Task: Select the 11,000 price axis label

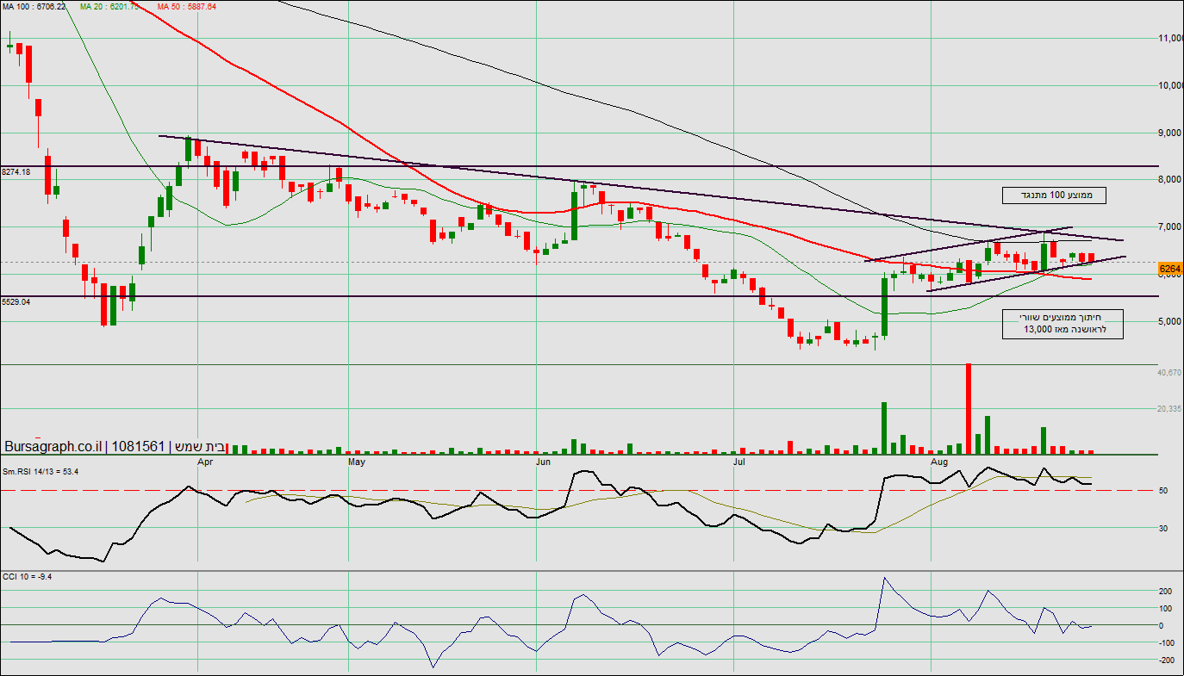Action: (x=1170, y=39)
